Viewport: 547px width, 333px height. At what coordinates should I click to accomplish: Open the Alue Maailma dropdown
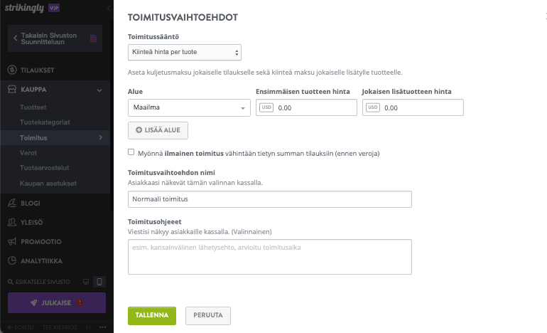(189, 107)
